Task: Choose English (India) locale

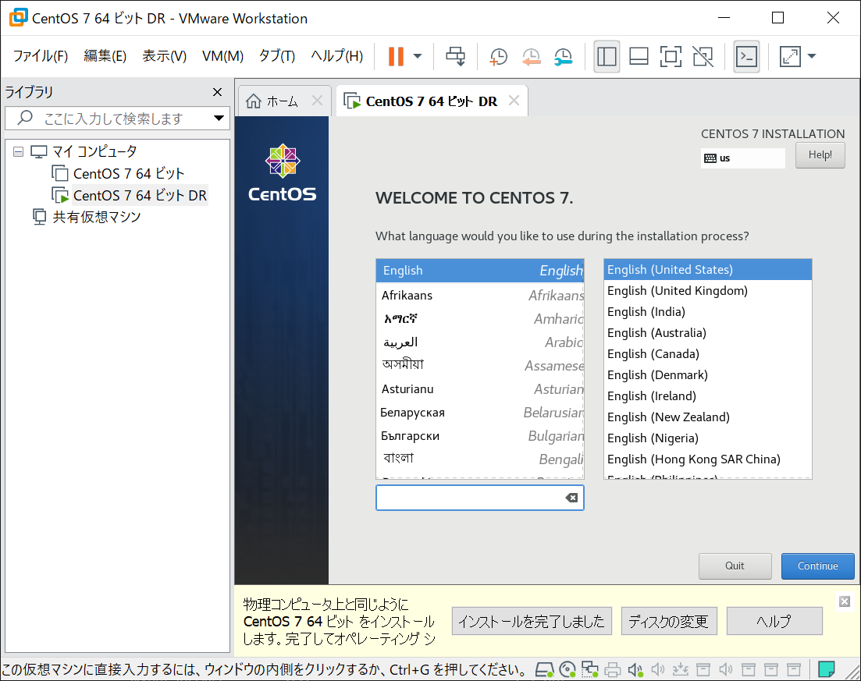Action: pos(707,312)
